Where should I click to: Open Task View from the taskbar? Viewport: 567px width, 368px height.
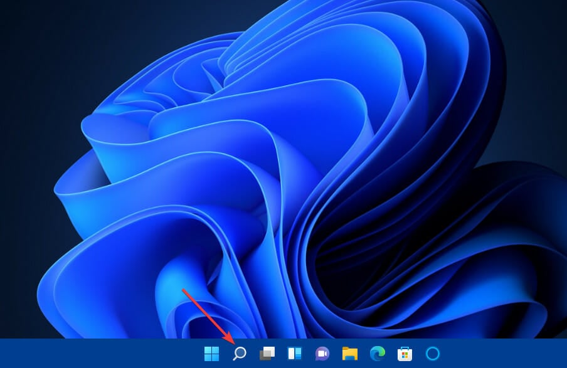(x=267, y=354)
